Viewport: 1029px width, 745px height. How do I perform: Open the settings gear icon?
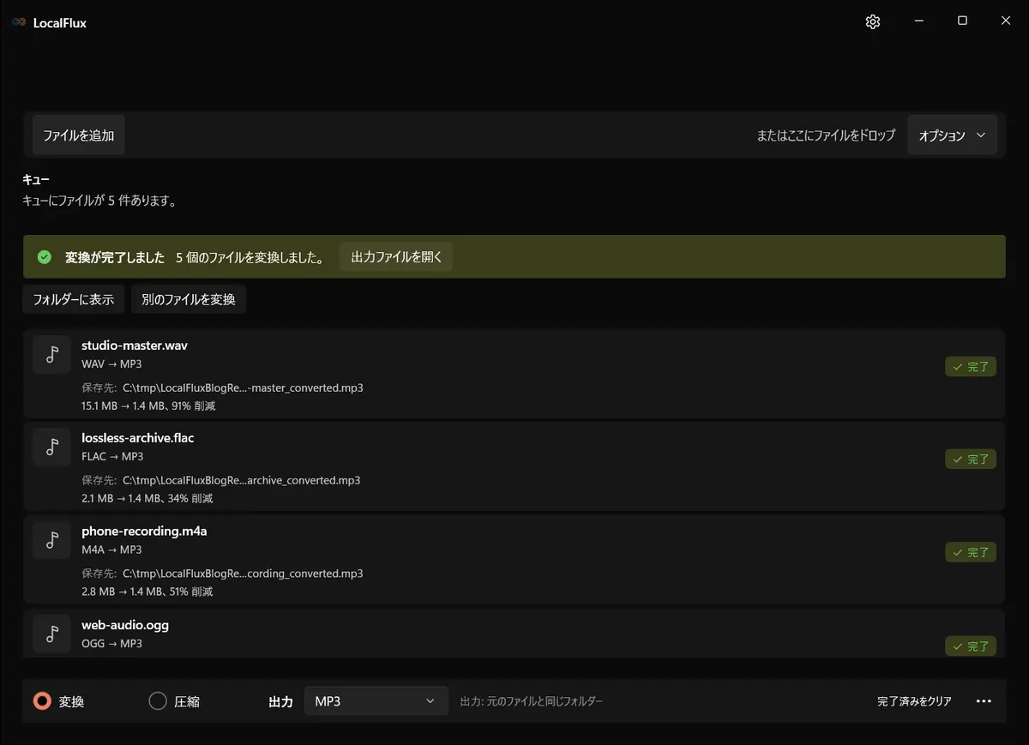coord(873,22)
